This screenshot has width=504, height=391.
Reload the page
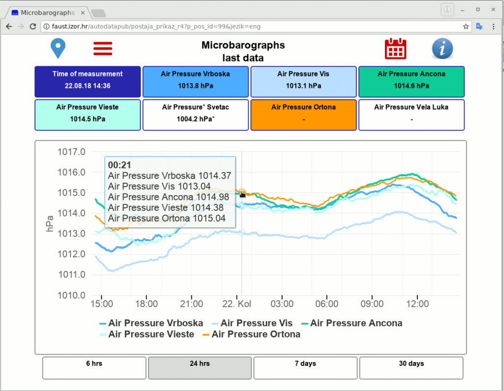point(33,26)
